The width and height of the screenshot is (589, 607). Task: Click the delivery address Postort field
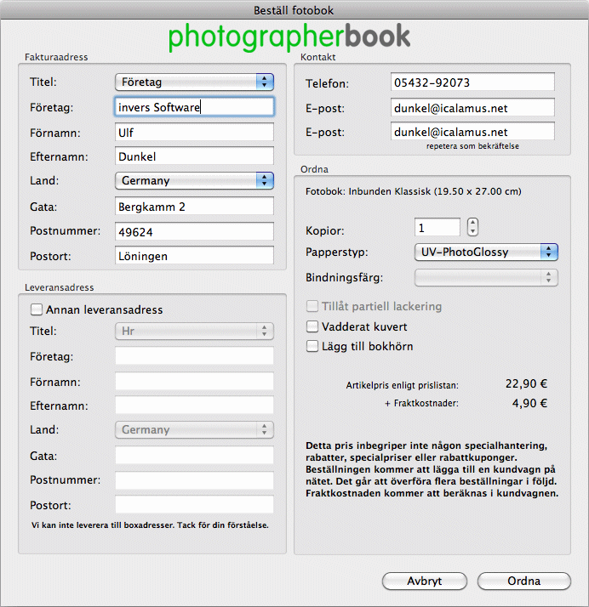coord(194,505)
